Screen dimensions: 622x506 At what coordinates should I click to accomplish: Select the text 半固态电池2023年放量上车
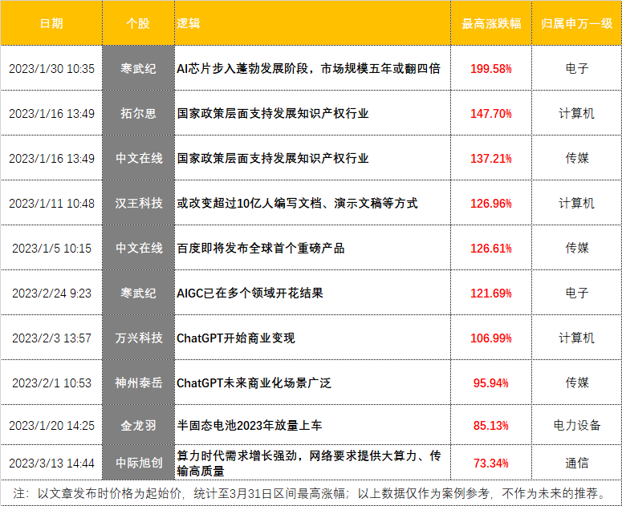(249, 426)
